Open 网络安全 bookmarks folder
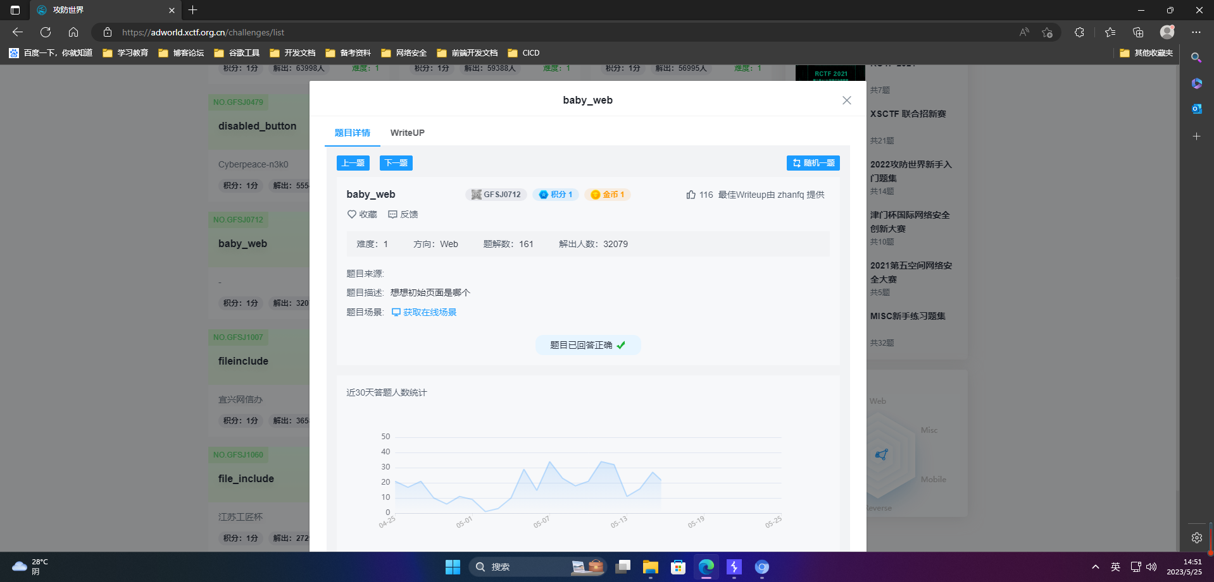The height and width of the screenshot is (582, 1214). point(404,53)
